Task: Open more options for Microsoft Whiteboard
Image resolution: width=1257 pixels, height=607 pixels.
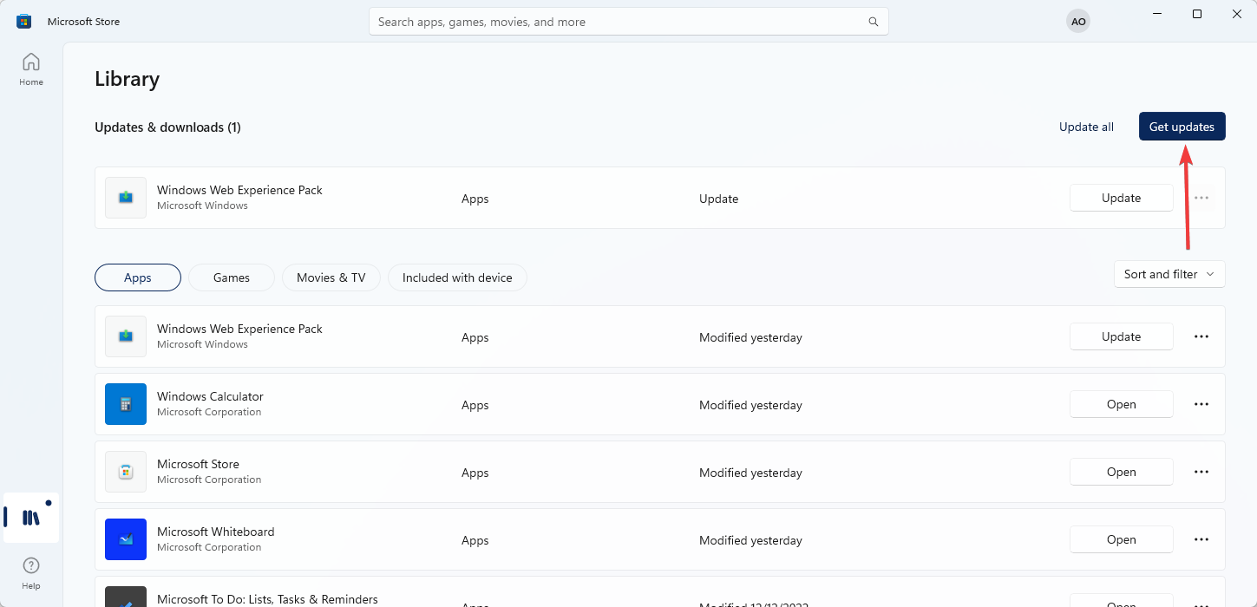Action: click(1201, 539)
